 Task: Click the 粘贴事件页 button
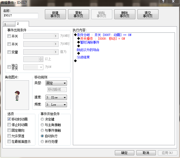[102, 14]
